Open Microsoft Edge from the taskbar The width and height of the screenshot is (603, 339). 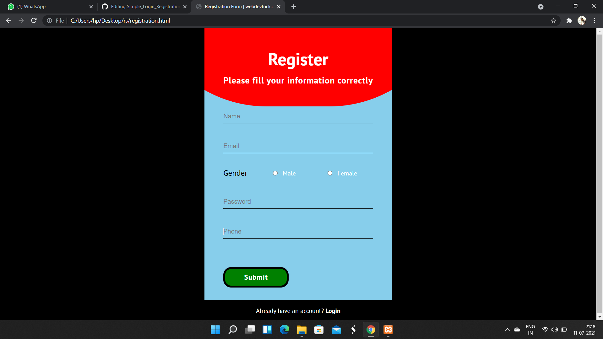click(285, 330)
